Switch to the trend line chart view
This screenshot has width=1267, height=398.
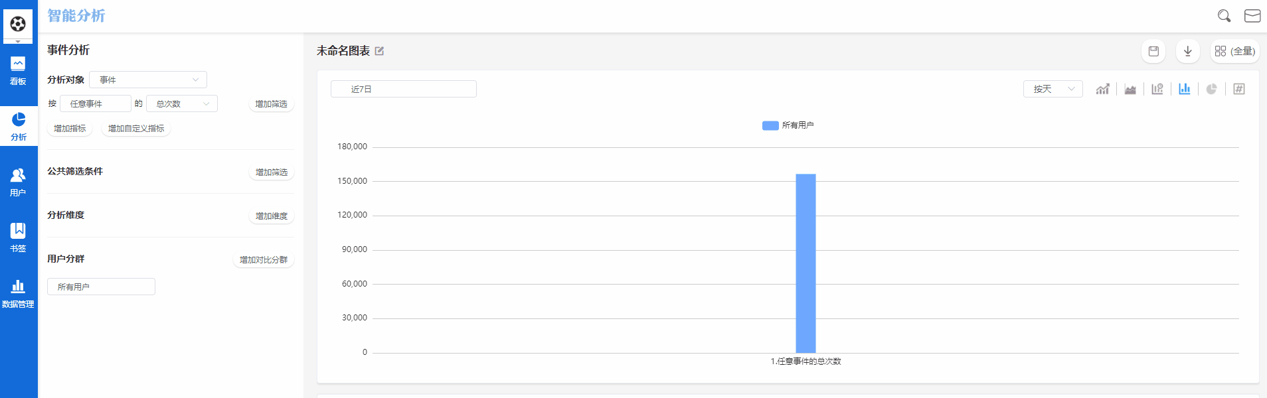[x=1102, y=89]
